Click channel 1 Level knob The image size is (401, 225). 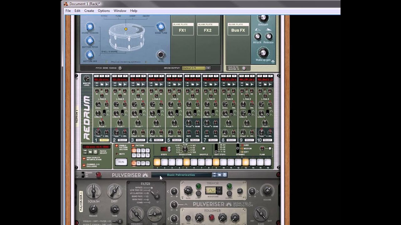98,104
